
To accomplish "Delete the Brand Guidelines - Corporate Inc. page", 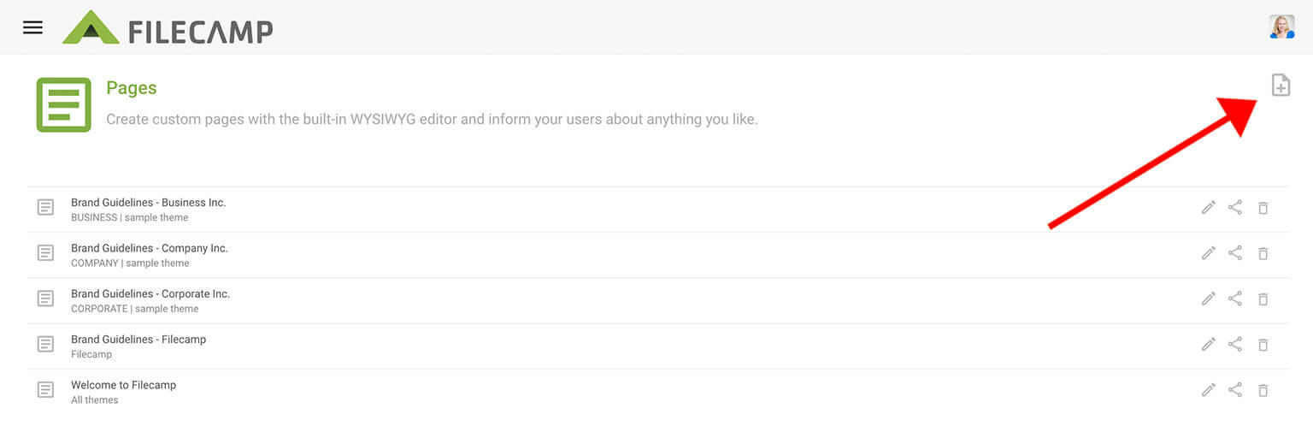I will coord(1263,299).
